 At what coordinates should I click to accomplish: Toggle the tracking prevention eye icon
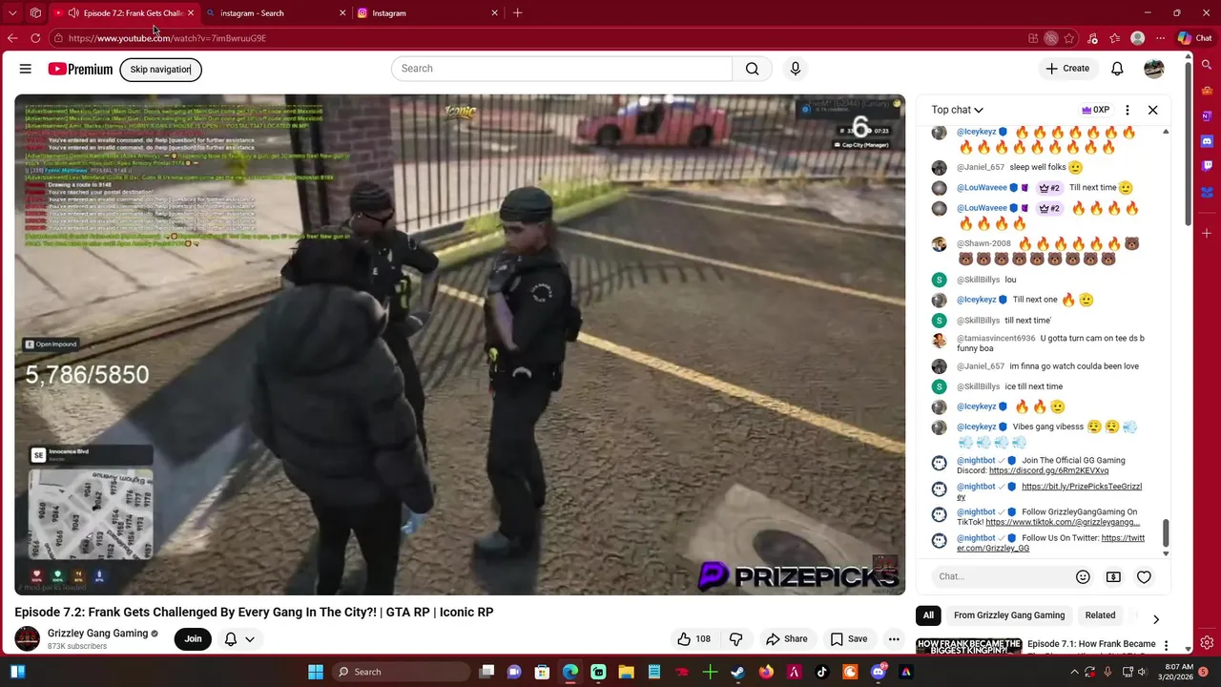click(1050, 38)
